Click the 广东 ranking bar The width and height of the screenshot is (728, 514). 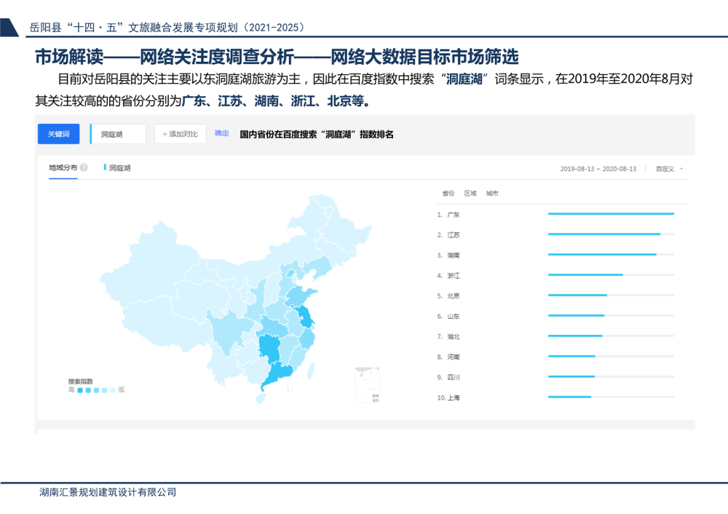pos(610,214)
